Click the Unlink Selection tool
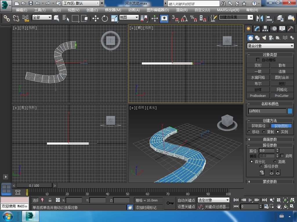297x222 pixels. 16,18
